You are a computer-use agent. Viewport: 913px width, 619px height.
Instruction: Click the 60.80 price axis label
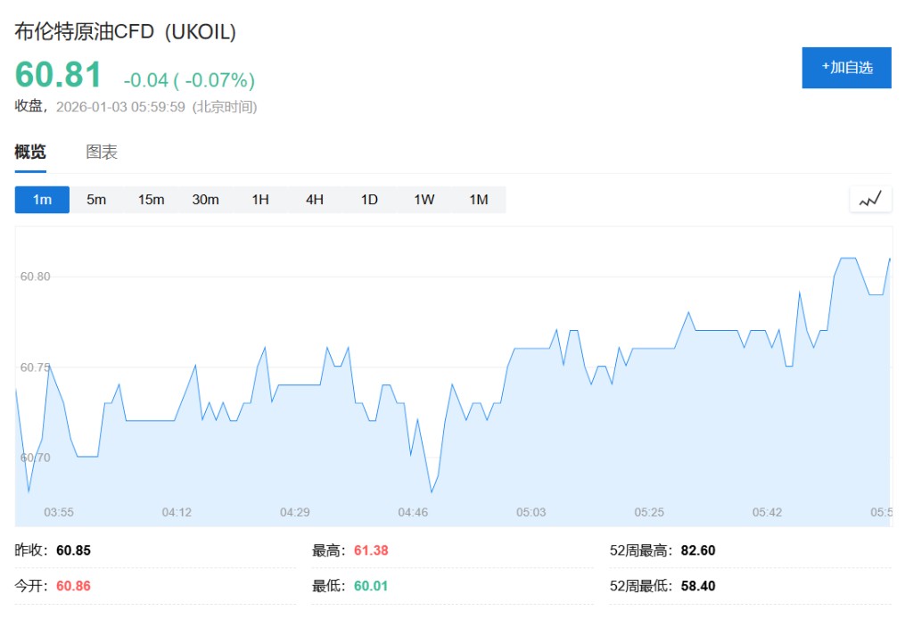[x=36, y=276]
